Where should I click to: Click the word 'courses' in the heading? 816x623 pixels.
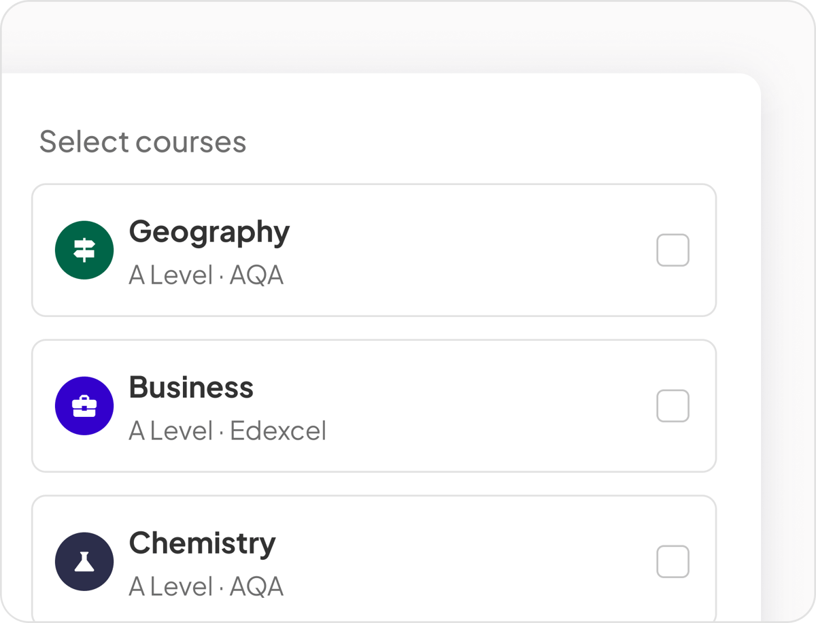[x=190, y=142]
